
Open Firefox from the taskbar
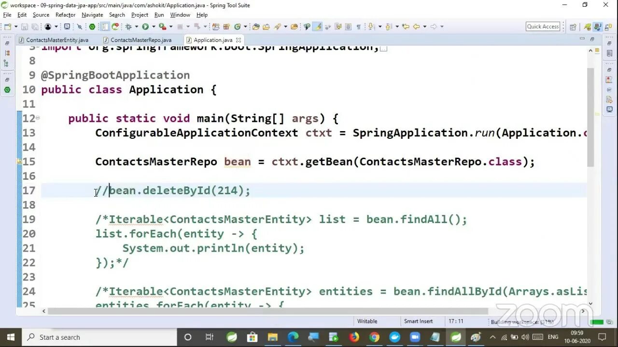(x=354, y=337)
